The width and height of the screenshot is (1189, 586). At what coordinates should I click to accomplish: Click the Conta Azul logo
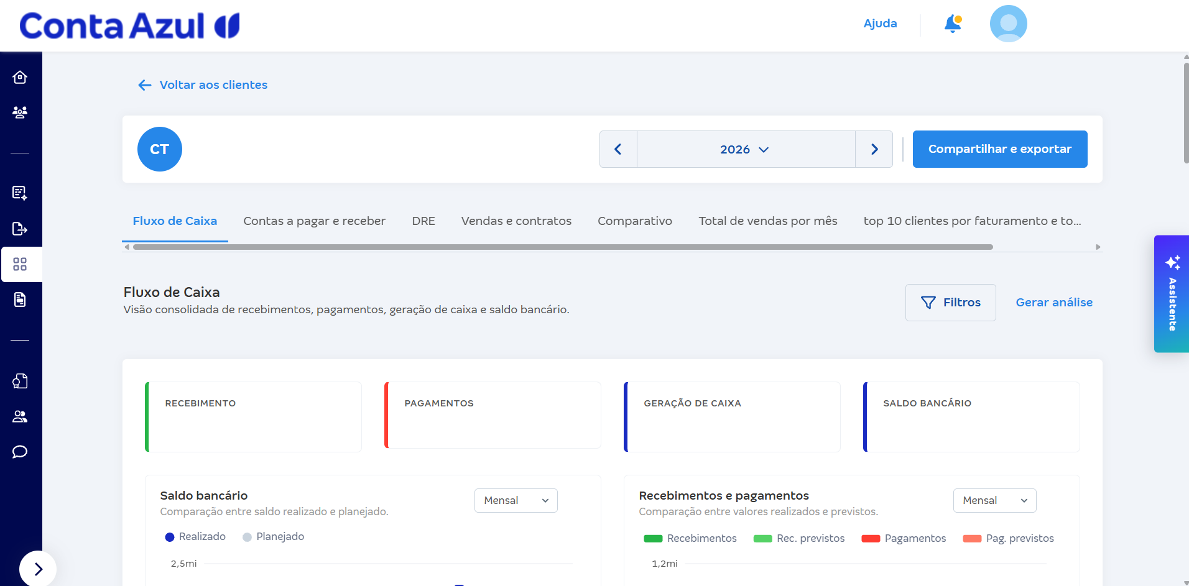(x=129, y=25)
